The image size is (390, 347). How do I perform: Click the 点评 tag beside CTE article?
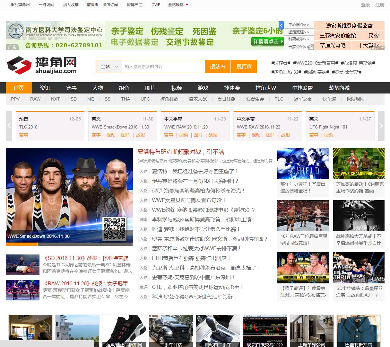point(143,287)
